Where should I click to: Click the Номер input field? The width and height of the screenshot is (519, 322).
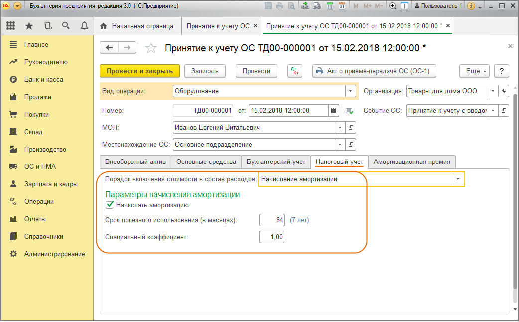pos(203,110)
